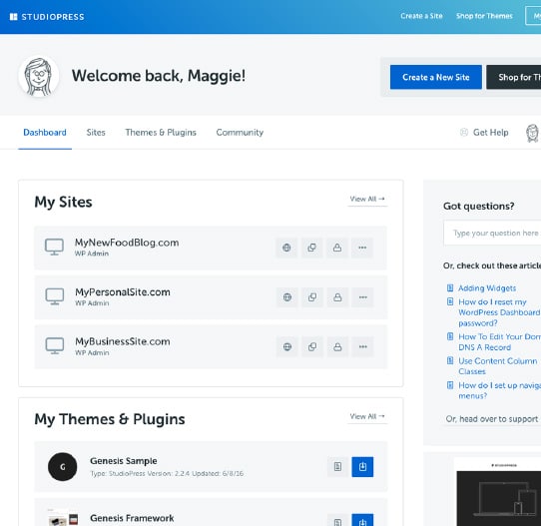
Task: Click MyNewFoodBlog.com site name
Action: click(x=127, y=243)
